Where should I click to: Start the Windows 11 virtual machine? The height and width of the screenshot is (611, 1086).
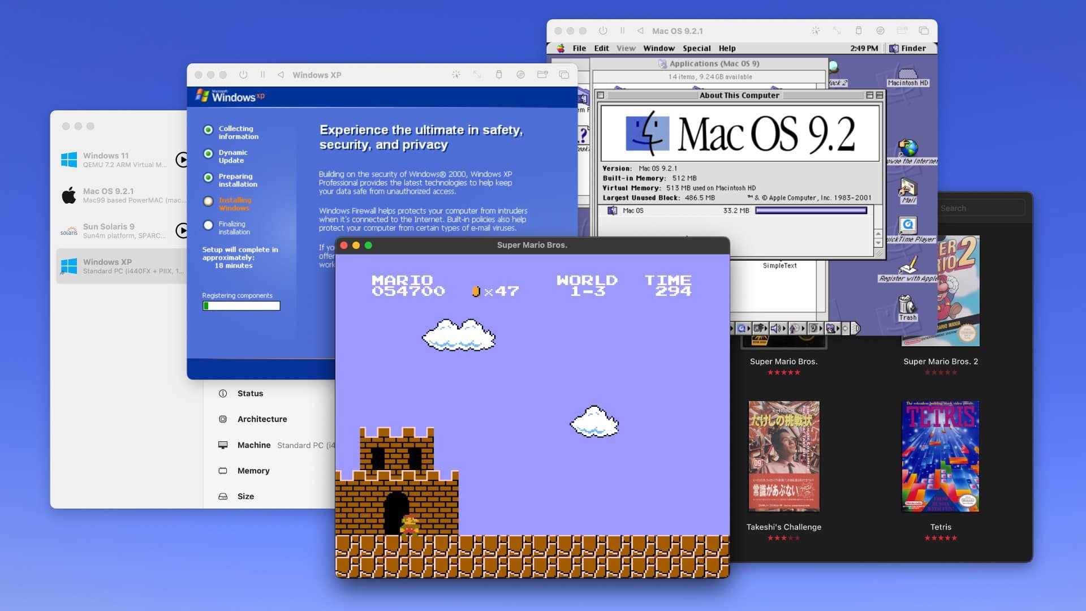click(x=182, y=160)
